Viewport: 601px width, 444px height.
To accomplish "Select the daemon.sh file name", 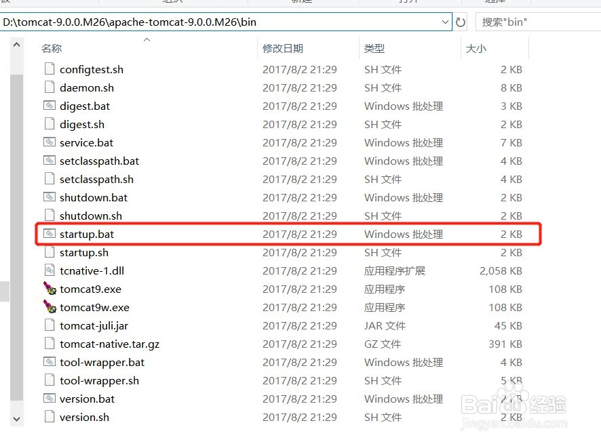I will tap(87, 87).
